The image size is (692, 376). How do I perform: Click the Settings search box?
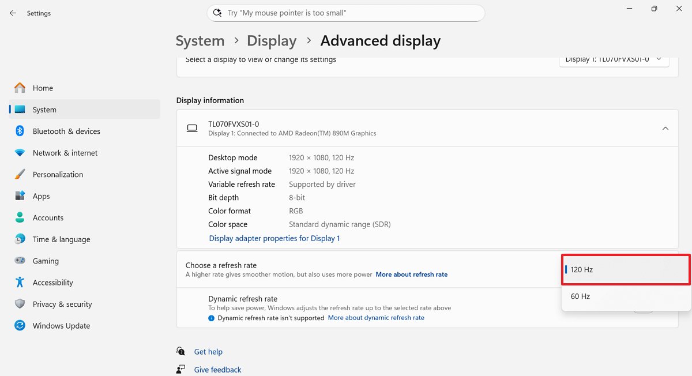346,12
